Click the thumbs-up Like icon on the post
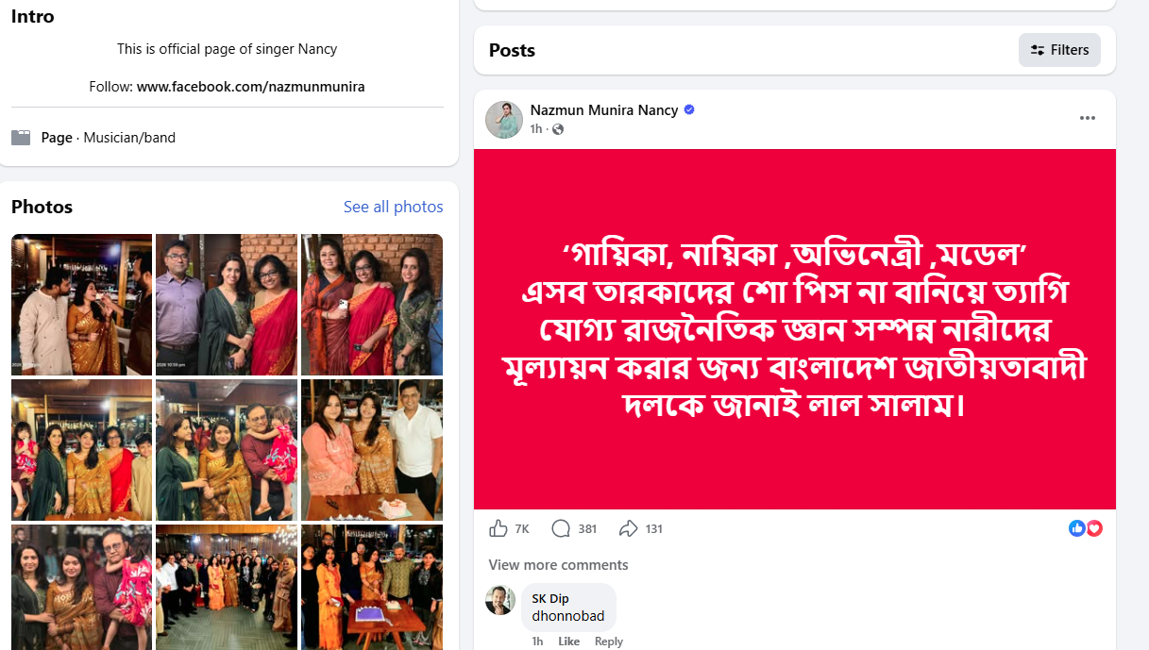The image size is (1149, 650). pyautogui.click(x=498, y=528)
